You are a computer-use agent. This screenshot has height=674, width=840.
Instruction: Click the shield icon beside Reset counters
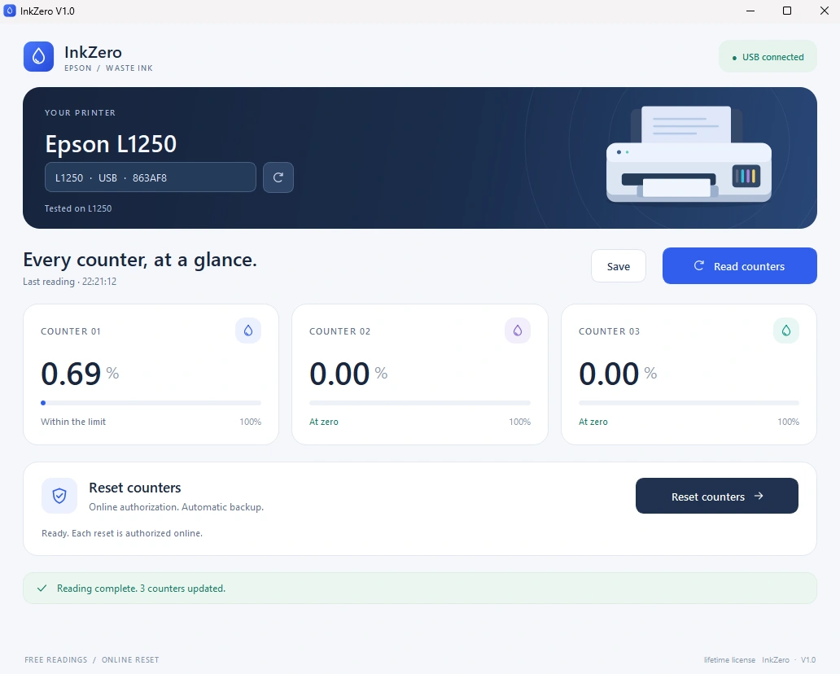coord(59,496)
